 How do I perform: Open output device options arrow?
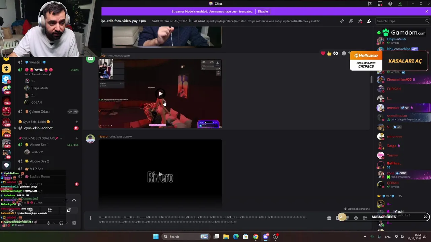(x=67, y=223)
